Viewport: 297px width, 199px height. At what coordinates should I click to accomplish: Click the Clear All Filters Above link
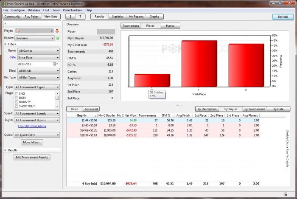coord(32,126)
